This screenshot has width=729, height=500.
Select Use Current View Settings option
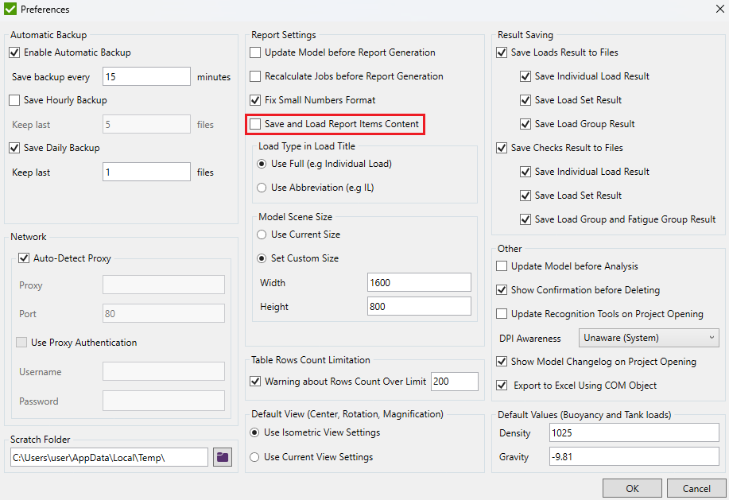[x=256, y=456]
